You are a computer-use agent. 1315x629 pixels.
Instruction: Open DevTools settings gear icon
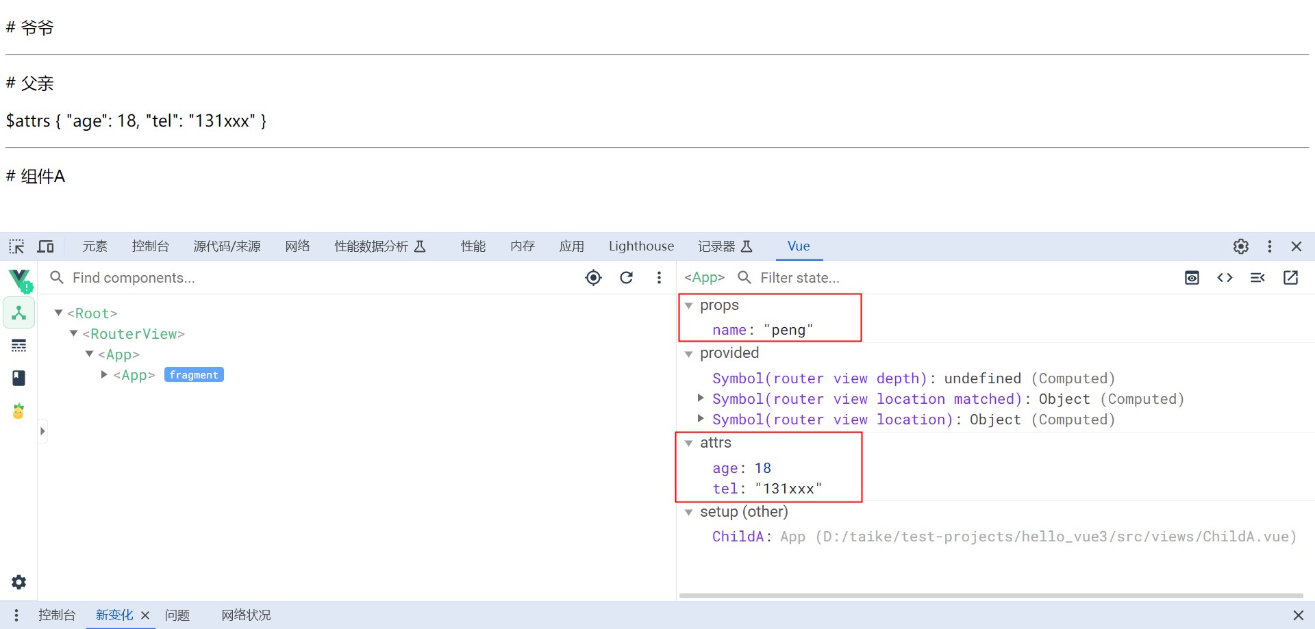coord(1241,246)
